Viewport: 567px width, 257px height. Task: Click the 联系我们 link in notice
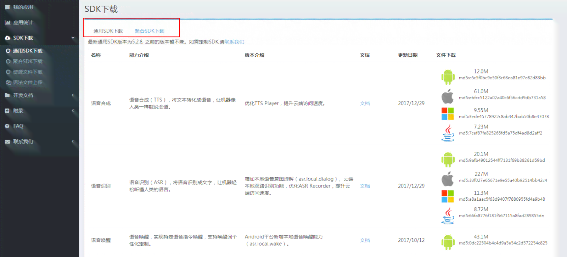[234, 42]
